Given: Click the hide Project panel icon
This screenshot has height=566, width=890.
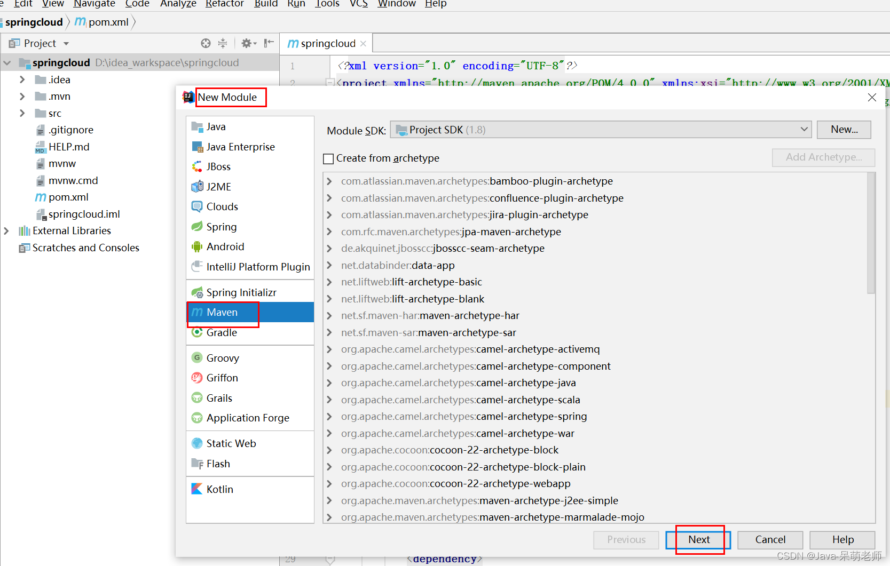Looking at the screenshot, I should pos(269,43).
